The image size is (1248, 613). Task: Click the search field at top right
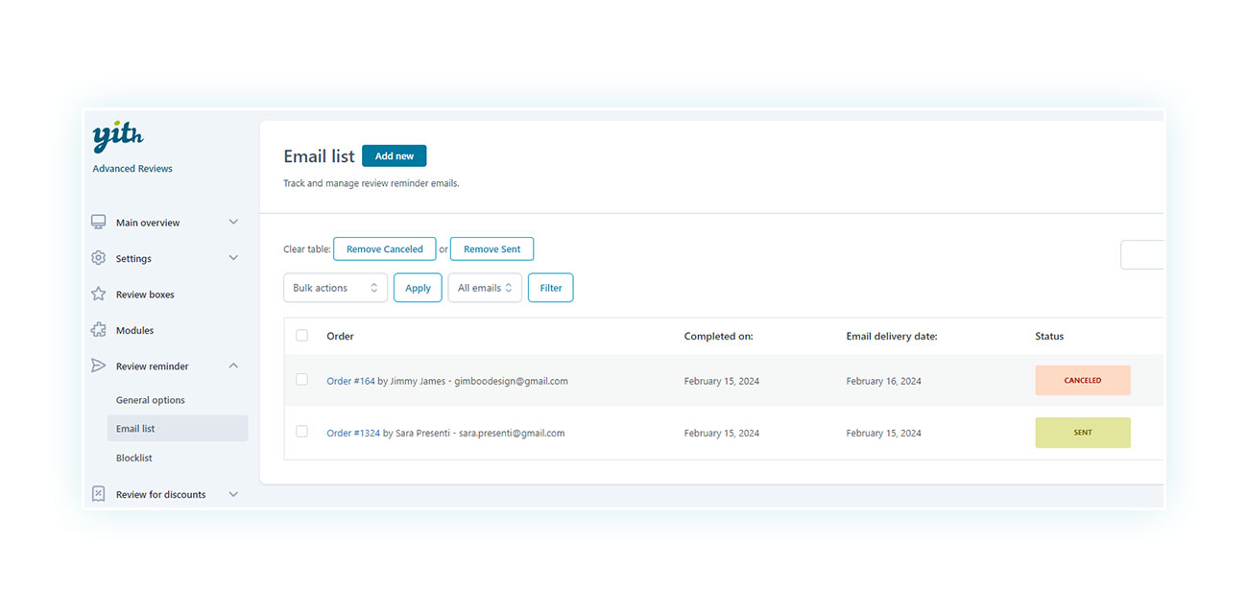coord(1142,255)
